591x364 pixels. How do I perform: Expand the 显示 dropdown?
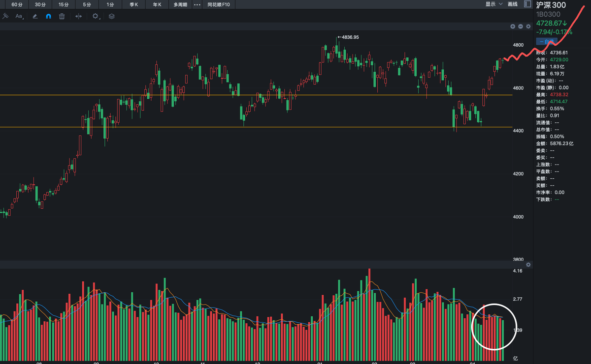pyautogui.click(x=493, y=4)
